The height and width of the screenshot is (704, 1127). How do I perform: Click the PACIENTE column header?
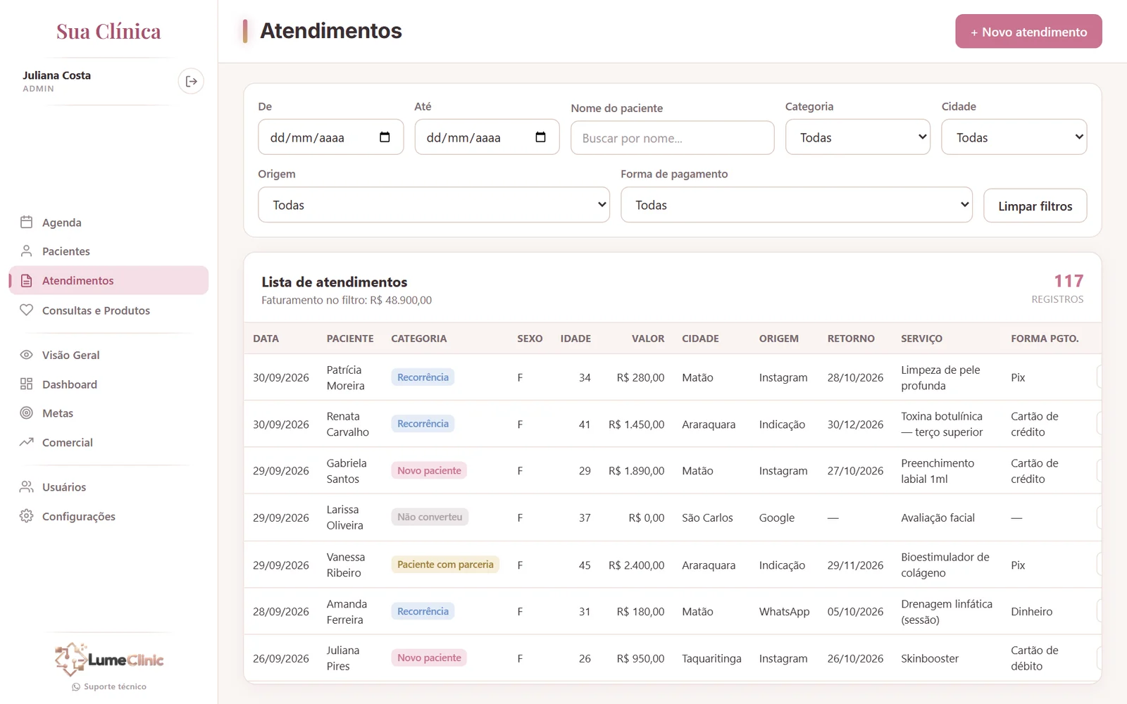350,339
